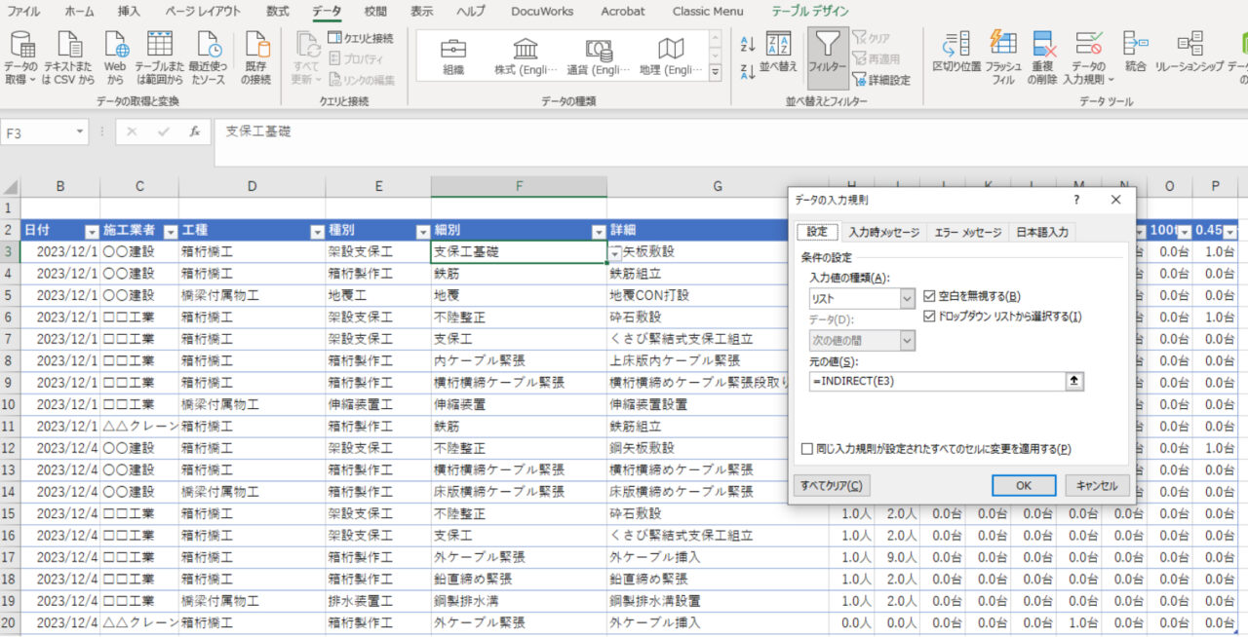The image size is (1248, 637).
Task: Click データの入力規則 ribbon icon
Action: point(1087,57)
